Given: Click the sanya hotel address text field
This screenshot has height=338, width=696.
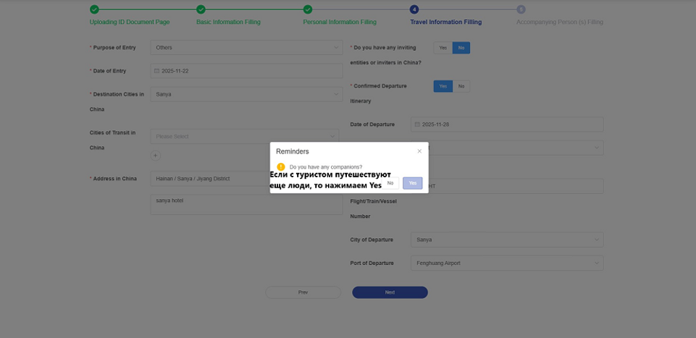Looking at the screenshot, I should coord(246,203).
